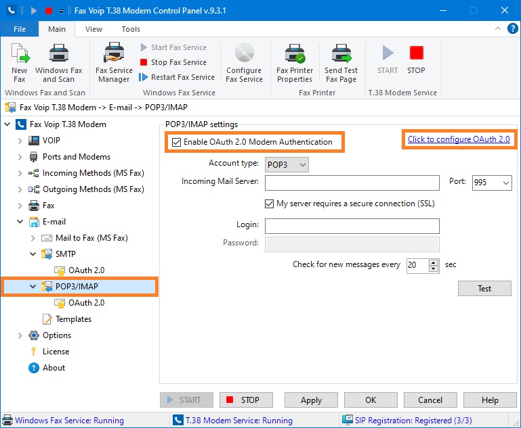Collapse the Fax Voip T.38 Modem root
Viewport: 521px width, 428px height.
pos(7,124)
